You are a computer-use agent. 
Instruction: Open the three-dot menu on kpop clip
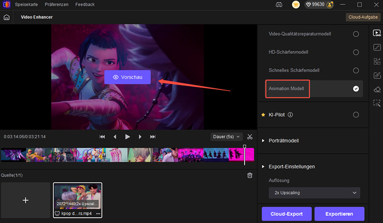(98, 213)
